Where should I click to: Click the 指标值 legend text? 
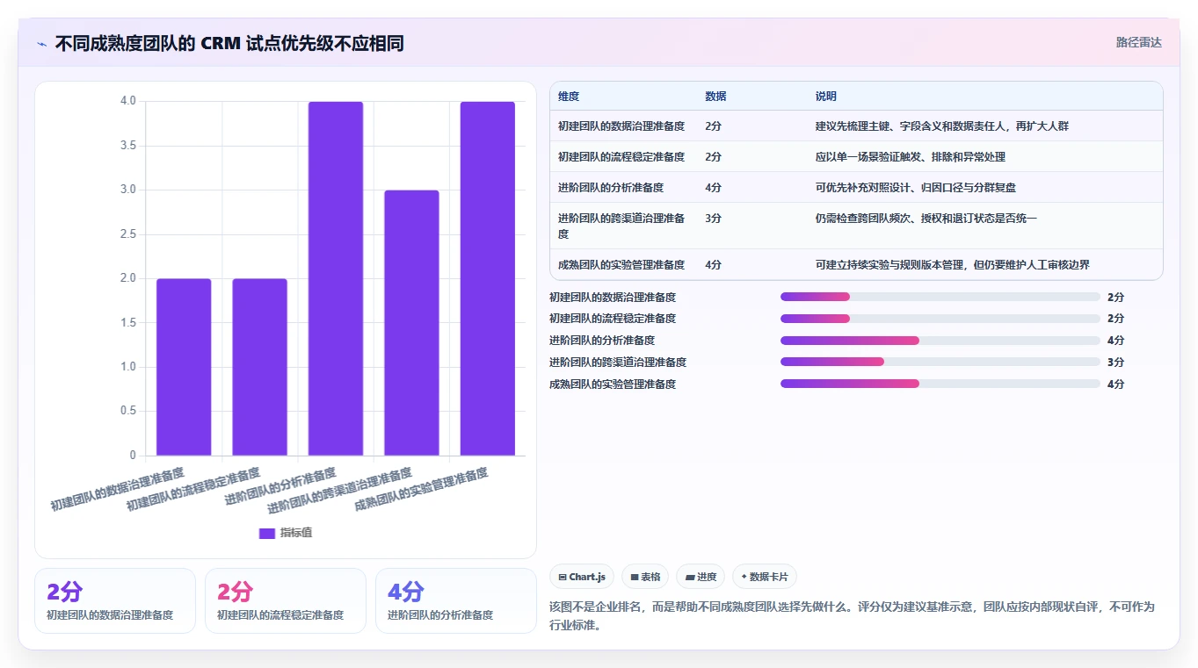click(296, 533)
